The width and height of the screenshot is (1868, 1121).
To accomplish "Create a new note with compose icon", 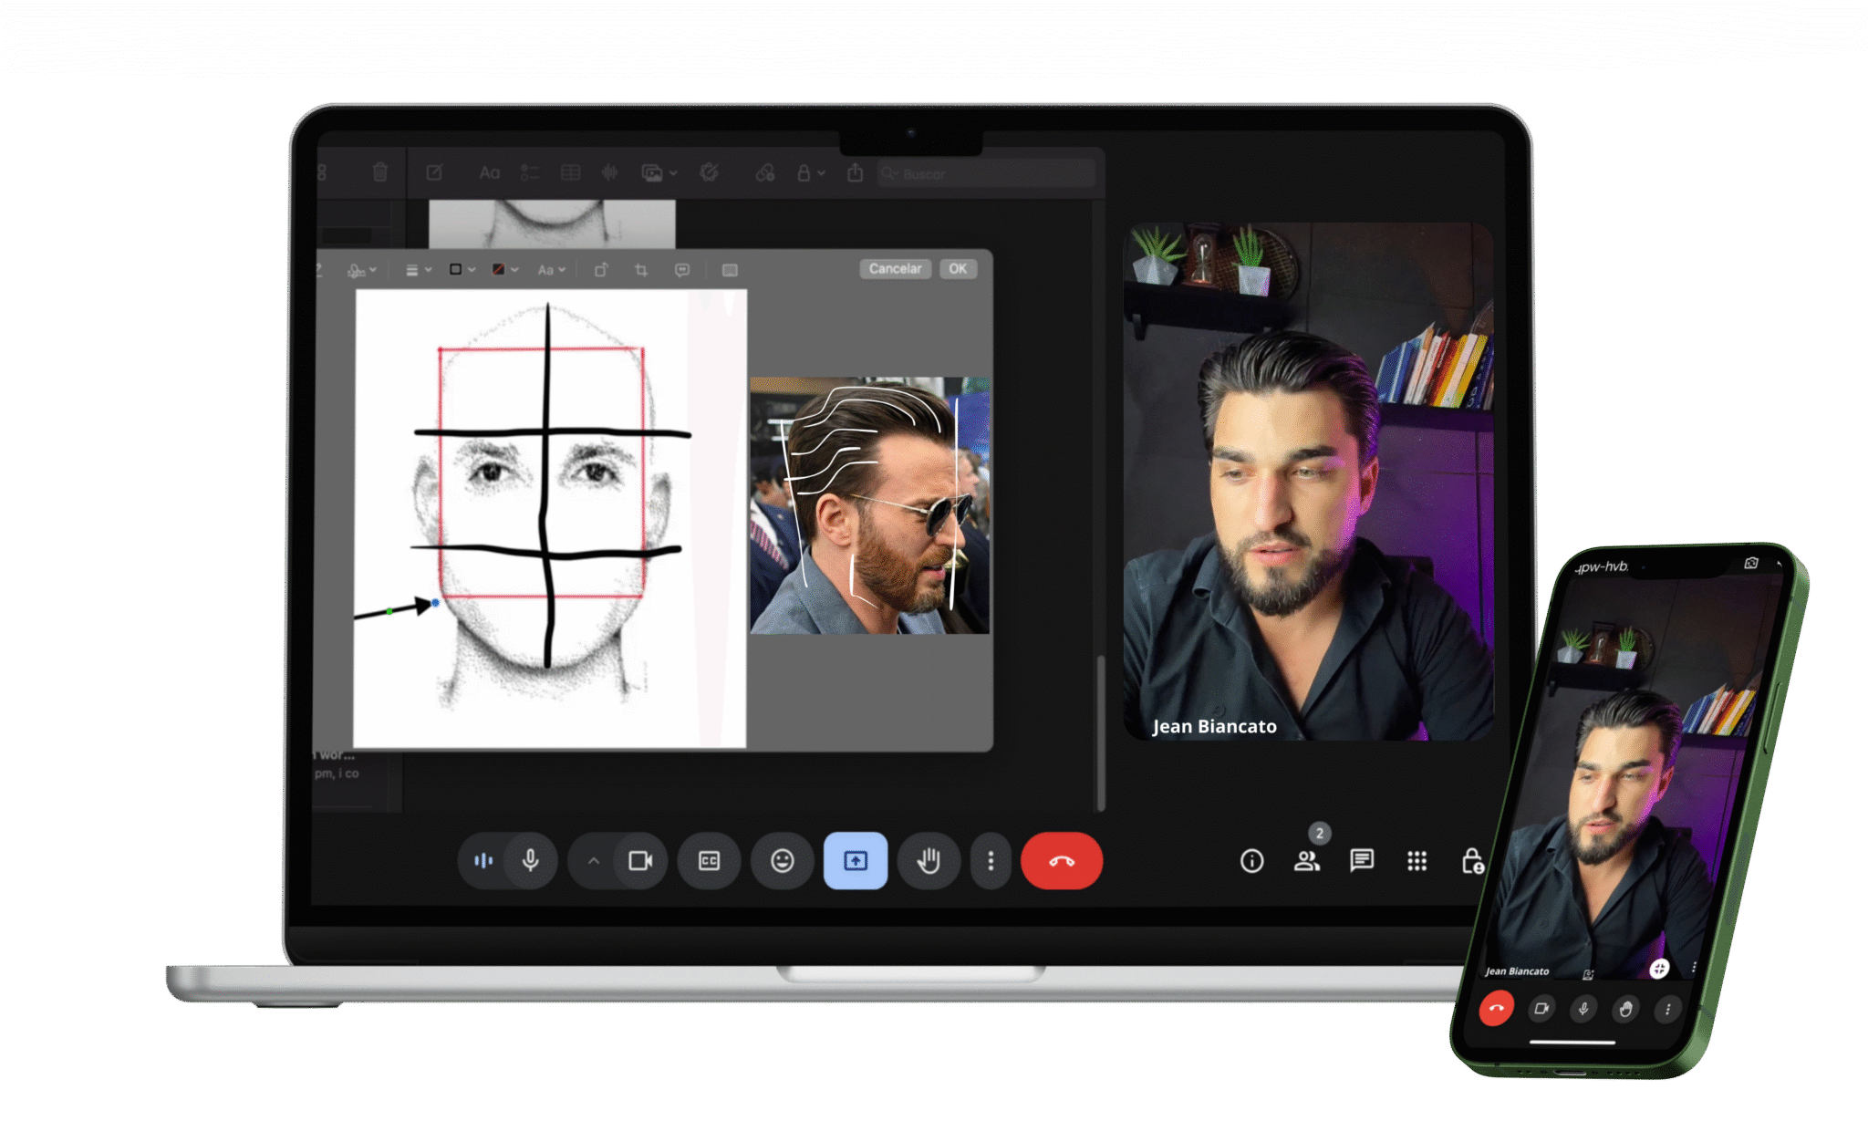I will pyautogui.click(x=434, y=172).
